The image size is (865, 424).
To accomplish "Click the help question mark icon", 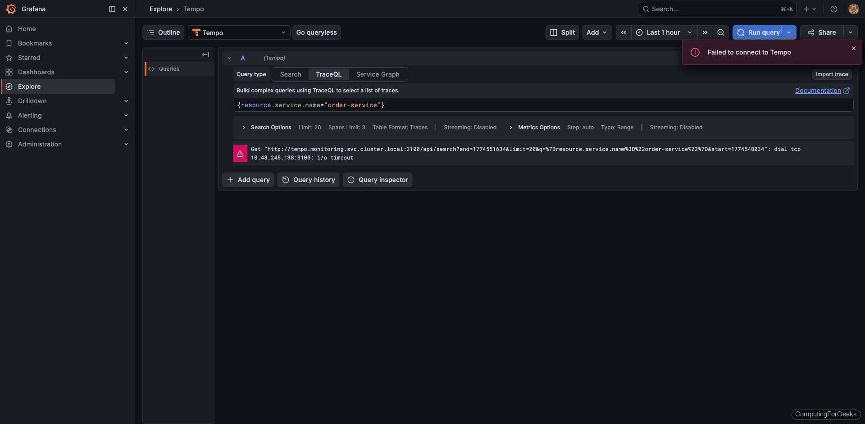I will [834, 9].
